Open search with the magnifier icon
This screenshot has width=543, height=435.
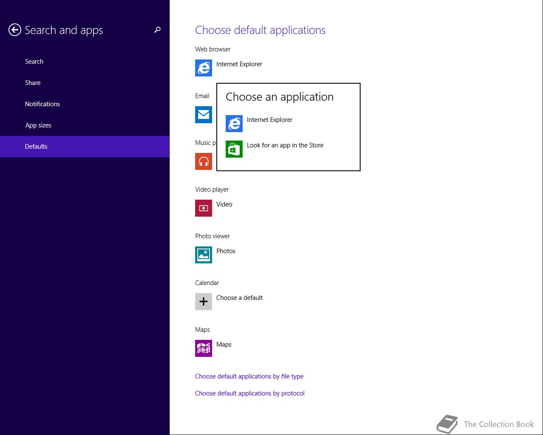point(157,30)
